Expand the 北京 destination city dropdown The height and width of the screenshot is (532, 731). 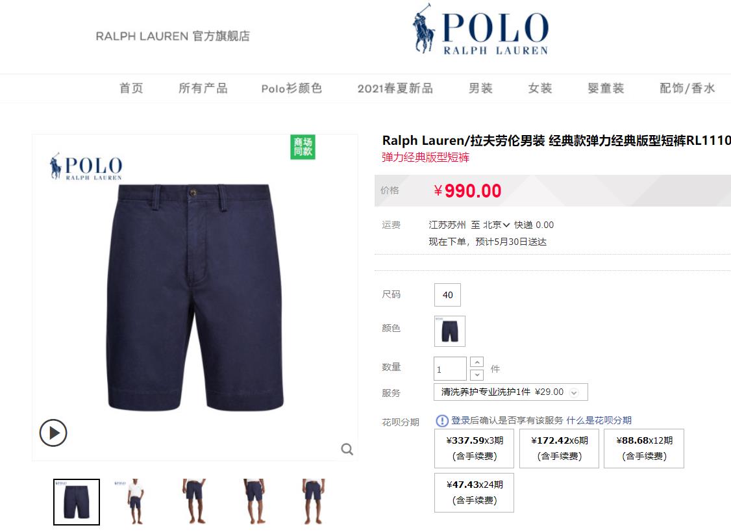click(496, 225)
